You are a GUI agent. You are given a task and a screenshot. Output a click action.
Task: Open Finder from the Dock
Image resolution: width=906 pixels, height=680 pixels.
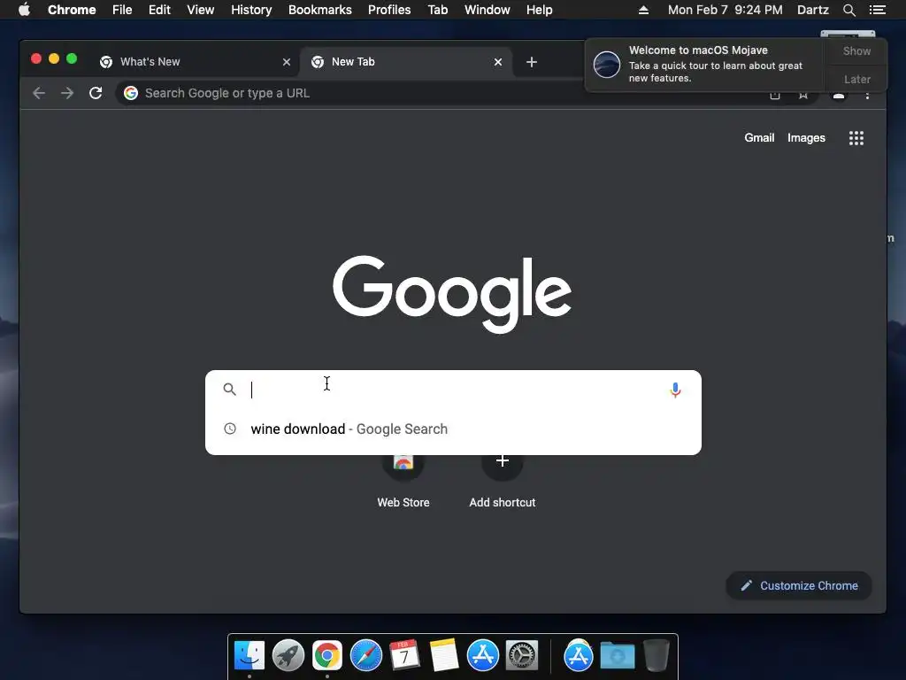click(x=249, y=656)
